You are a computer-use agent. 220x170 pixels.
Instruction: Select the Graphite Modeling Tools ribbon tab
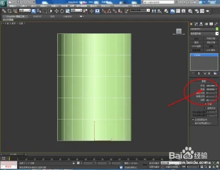point(15,16)
